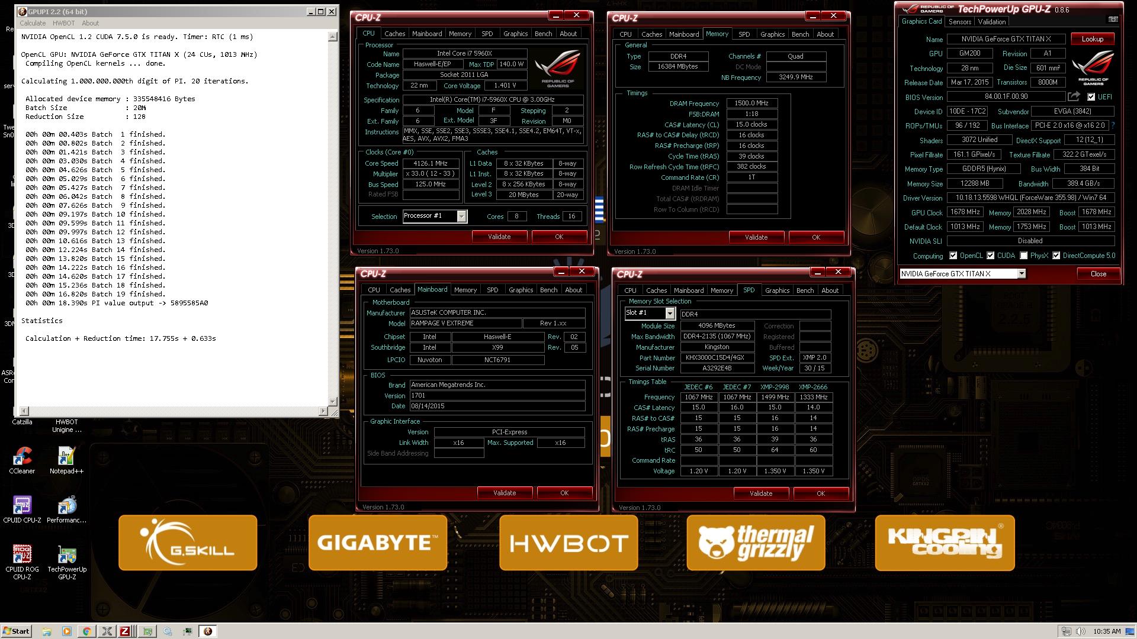Image resolution: width=1137 pixels, height=639 pixels.
Task: Click the Chrome taskbar icon
Action: tap(86, 631)
